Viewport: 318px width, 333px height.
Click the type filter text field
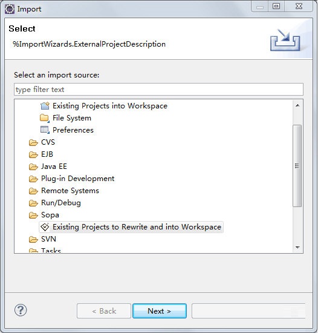coord(158,90)
